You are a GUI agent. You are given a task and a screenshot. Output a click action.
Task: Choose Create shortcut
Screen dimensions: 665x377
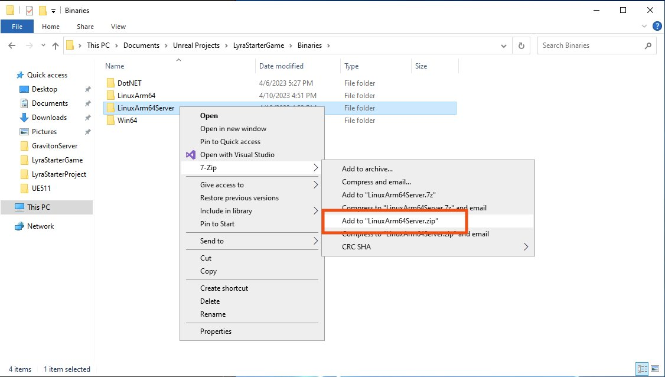point(224,288)
